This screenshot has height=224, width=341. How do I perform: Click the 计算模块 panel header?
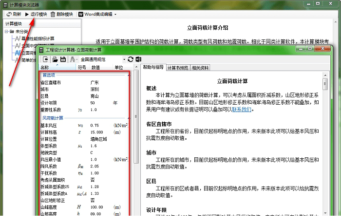click(42, 24)
